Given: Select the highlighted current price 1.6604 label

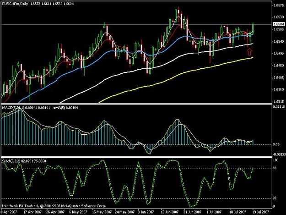Looking at the screenshot, I should (x=279, y=24).
